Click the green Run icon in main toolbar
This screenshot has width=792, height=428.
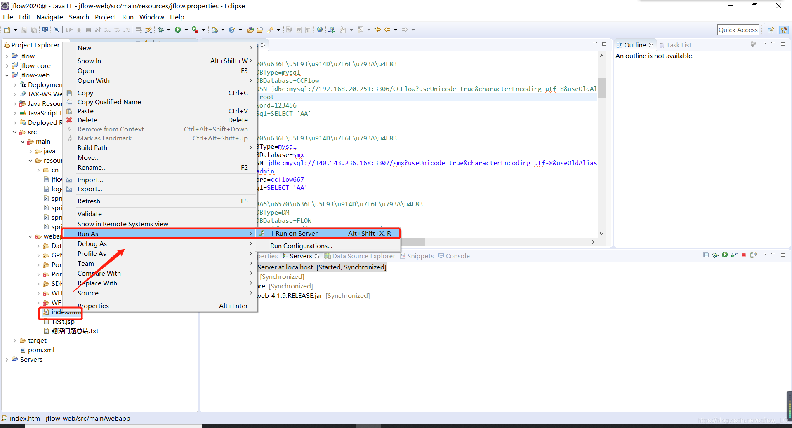click(x=178, y=30)
